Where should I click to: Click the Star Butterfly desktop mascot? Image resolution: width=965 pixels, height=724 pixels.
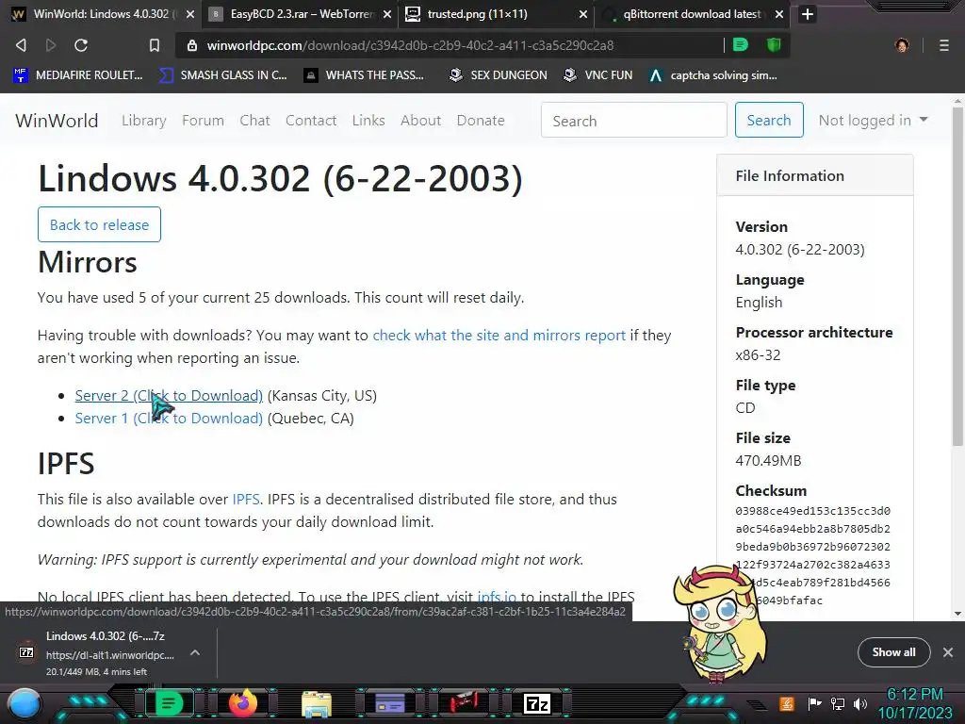coord(720,622)
